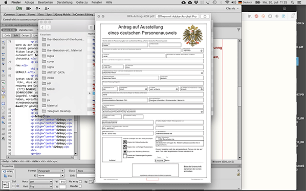Click the Passbild photo placeholder box
Viewport: 306px width, 191px height.
[x=112, y=150]
